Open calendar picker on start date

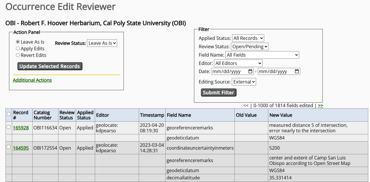(x=250, y=71)
